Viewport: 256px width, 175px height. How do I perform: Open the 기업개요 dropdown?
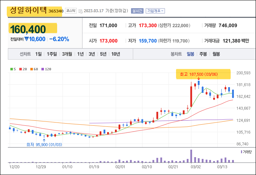coord(155,11)
